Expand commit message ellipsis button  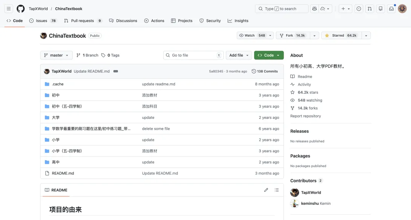[116, 71]
